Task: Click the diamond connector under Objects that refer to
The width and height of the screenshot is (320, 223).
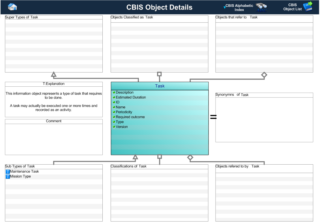Action: (x=264, y=75)
